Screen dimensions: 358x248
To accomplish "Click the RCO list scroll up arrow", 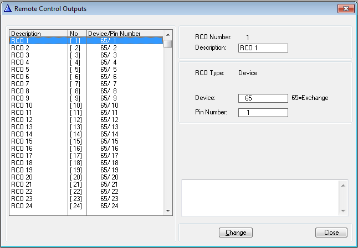I will (168, 35).
